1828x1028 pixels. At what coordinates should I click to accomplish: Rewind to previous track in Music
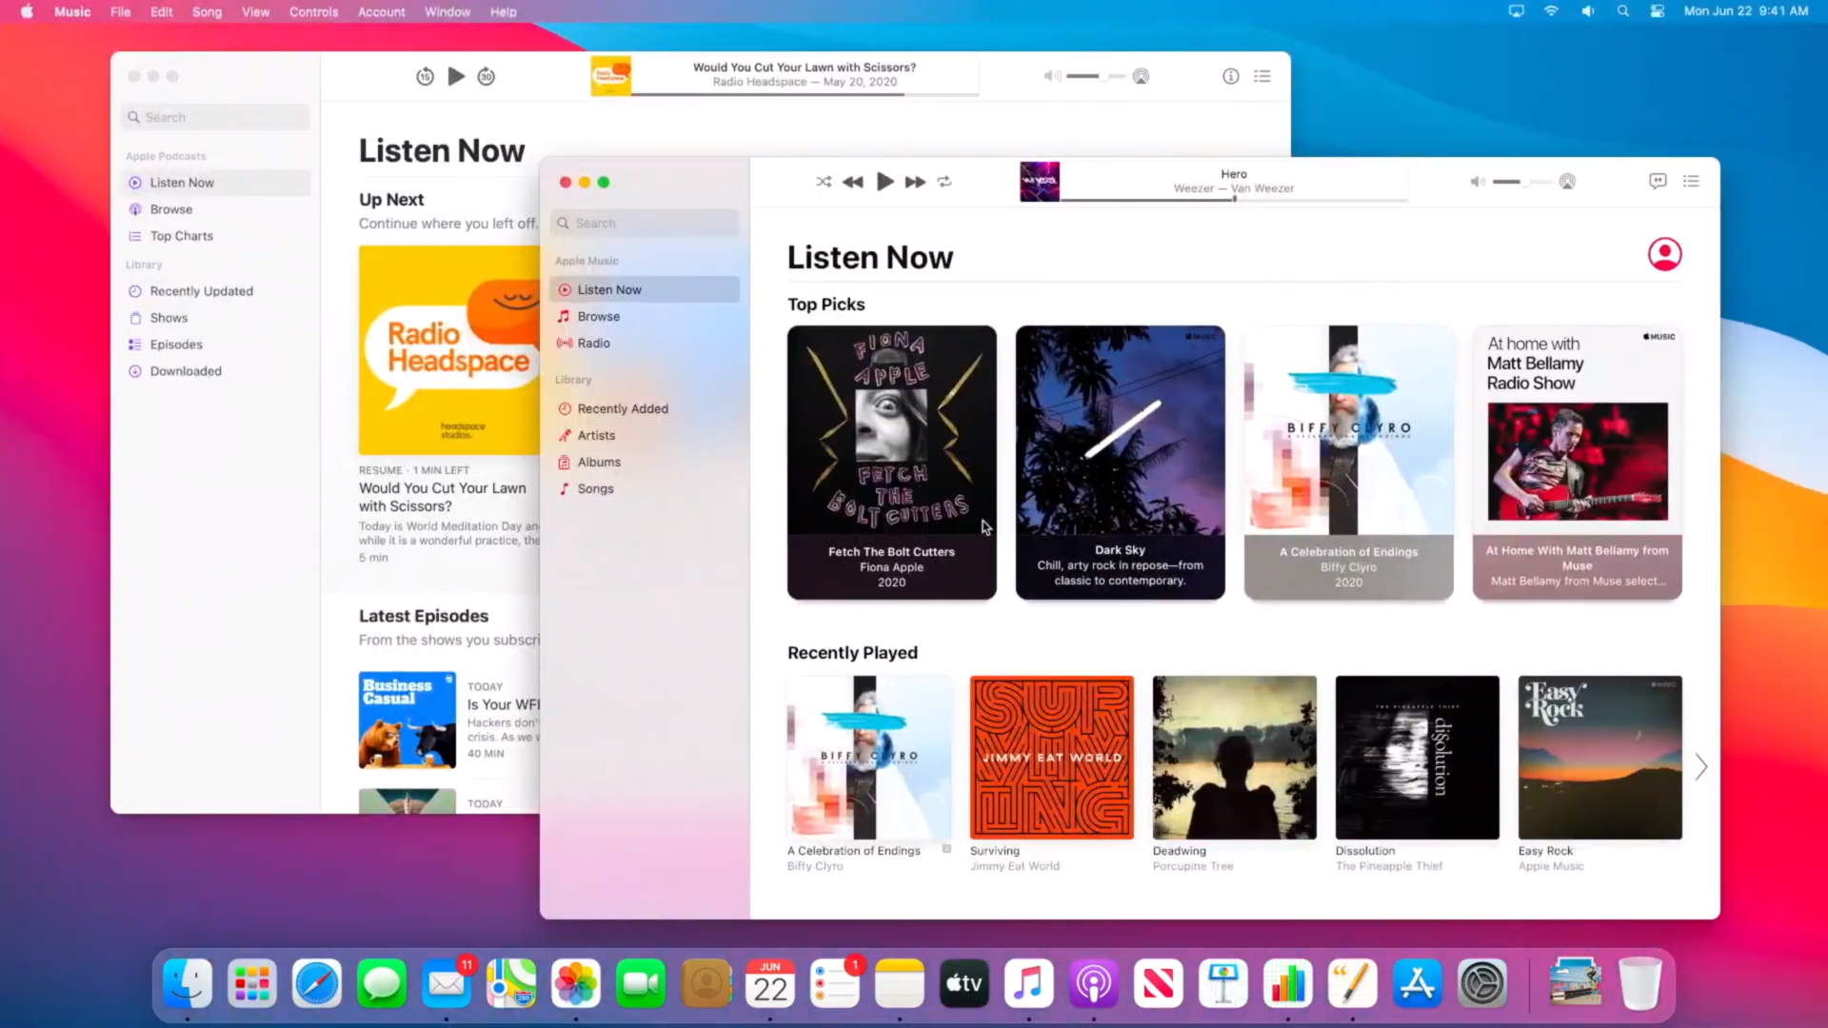coord(853,182)
